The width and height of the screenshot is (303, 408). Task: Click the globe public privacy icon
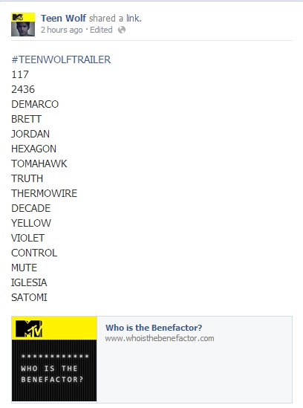tap(122, 30)
